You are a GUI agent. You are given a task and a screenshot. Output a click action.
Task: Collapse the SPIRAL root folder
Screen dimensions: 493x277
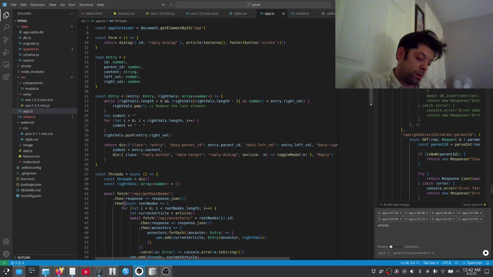point(45,21)
